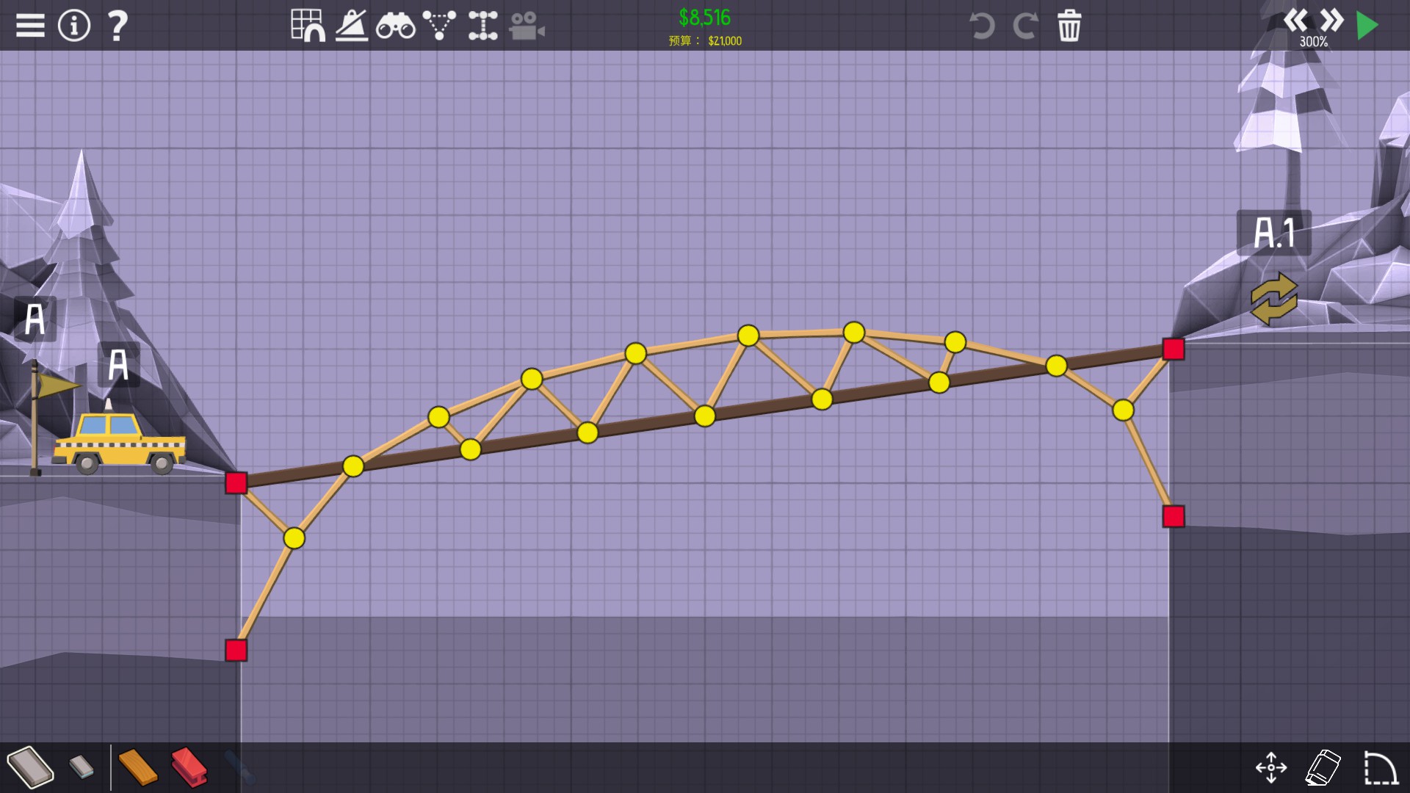The height and width of the screenshot is (793, 1410).
Task: Click the movie camera icon
Action: coord(527,26)
